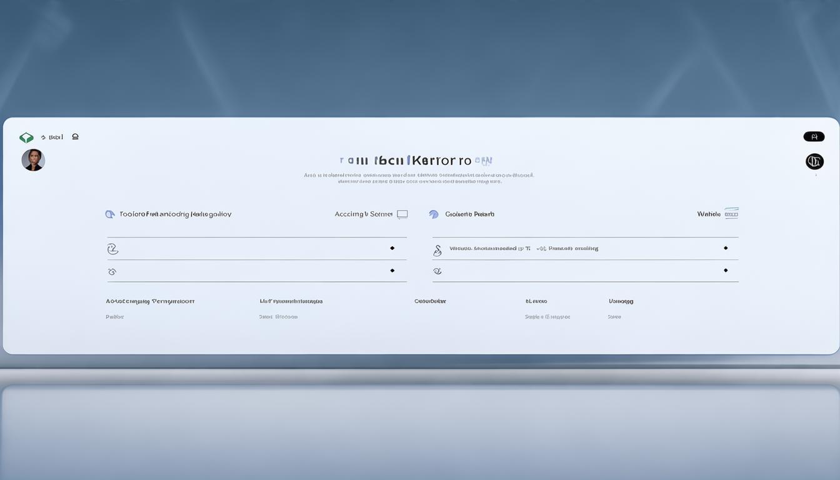The image size is (840, 480).
Task: Click the blue icon beside the left section heading
Action: (x=110, y=214)
